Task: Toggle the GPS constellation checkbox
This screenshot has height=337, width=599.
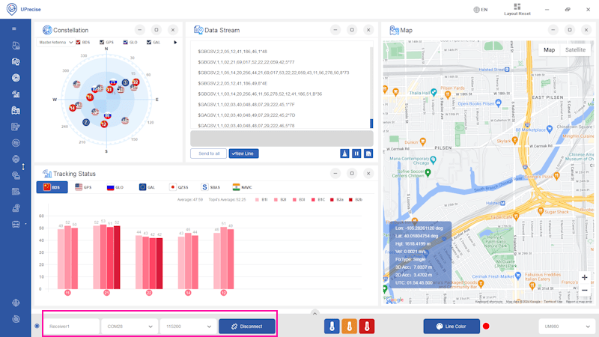Action: click(x=103, y=43)
